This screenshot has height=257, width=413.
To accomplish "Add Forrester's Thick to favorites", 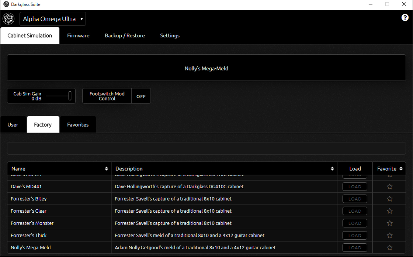I will pyautogui.click(x=389, y=236).
